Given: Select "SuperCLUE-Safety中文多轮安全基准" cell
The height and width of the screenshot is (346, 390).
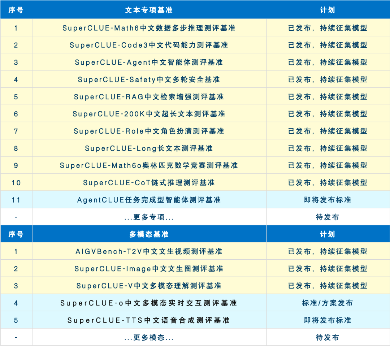Looking at the screenshot, I should (149, 79).
